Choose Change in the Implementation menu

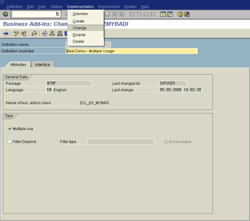86,28
